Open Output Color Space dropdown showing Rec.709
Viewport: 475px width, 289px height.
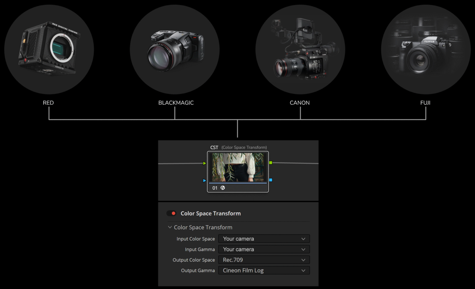[264, 260]
